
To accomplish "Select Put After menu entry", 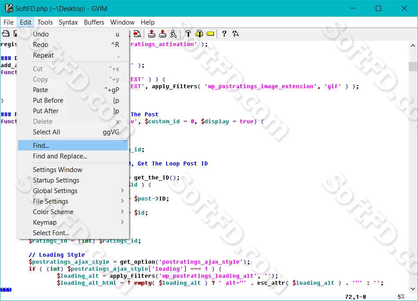I will [x=73, y=111].
